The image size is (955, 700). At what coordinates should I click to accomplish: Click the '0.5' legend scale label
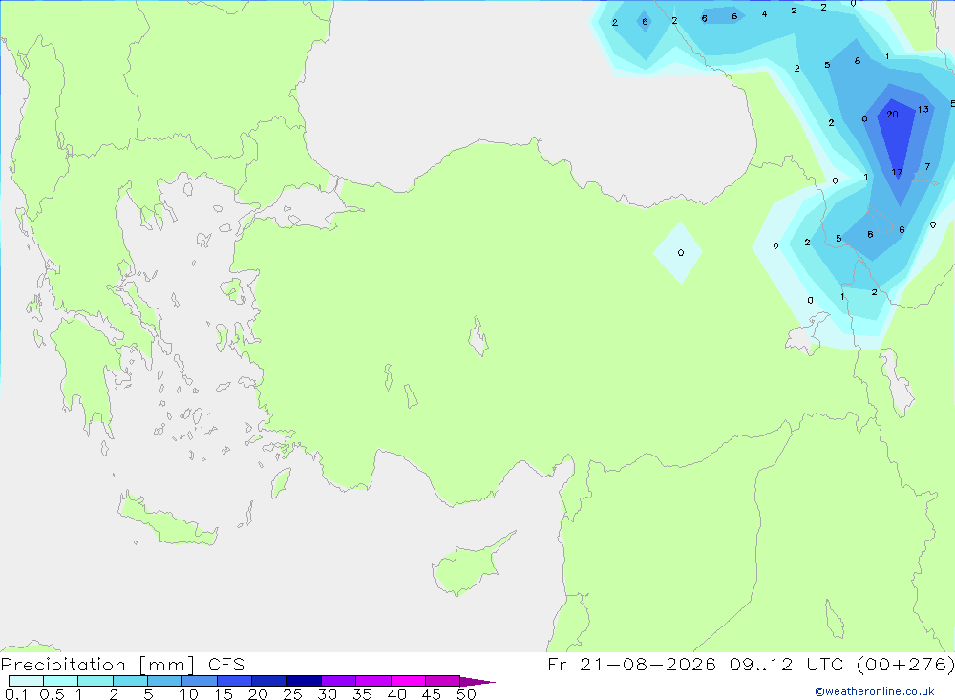52,694
